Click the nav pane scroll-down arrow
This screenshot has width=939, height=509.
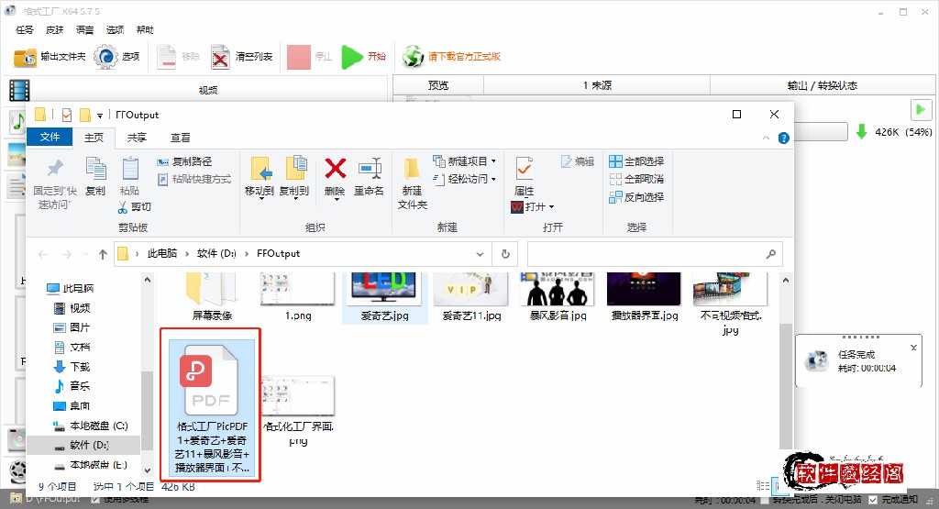pos(147,470)
